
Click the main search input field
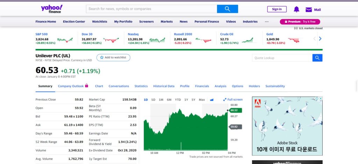[151, 9]
